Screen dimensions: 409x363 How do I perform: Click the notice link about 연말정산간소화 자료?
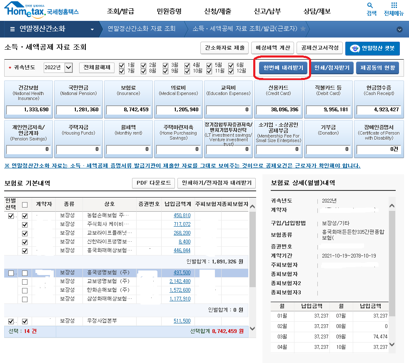[x=182, y=166]
